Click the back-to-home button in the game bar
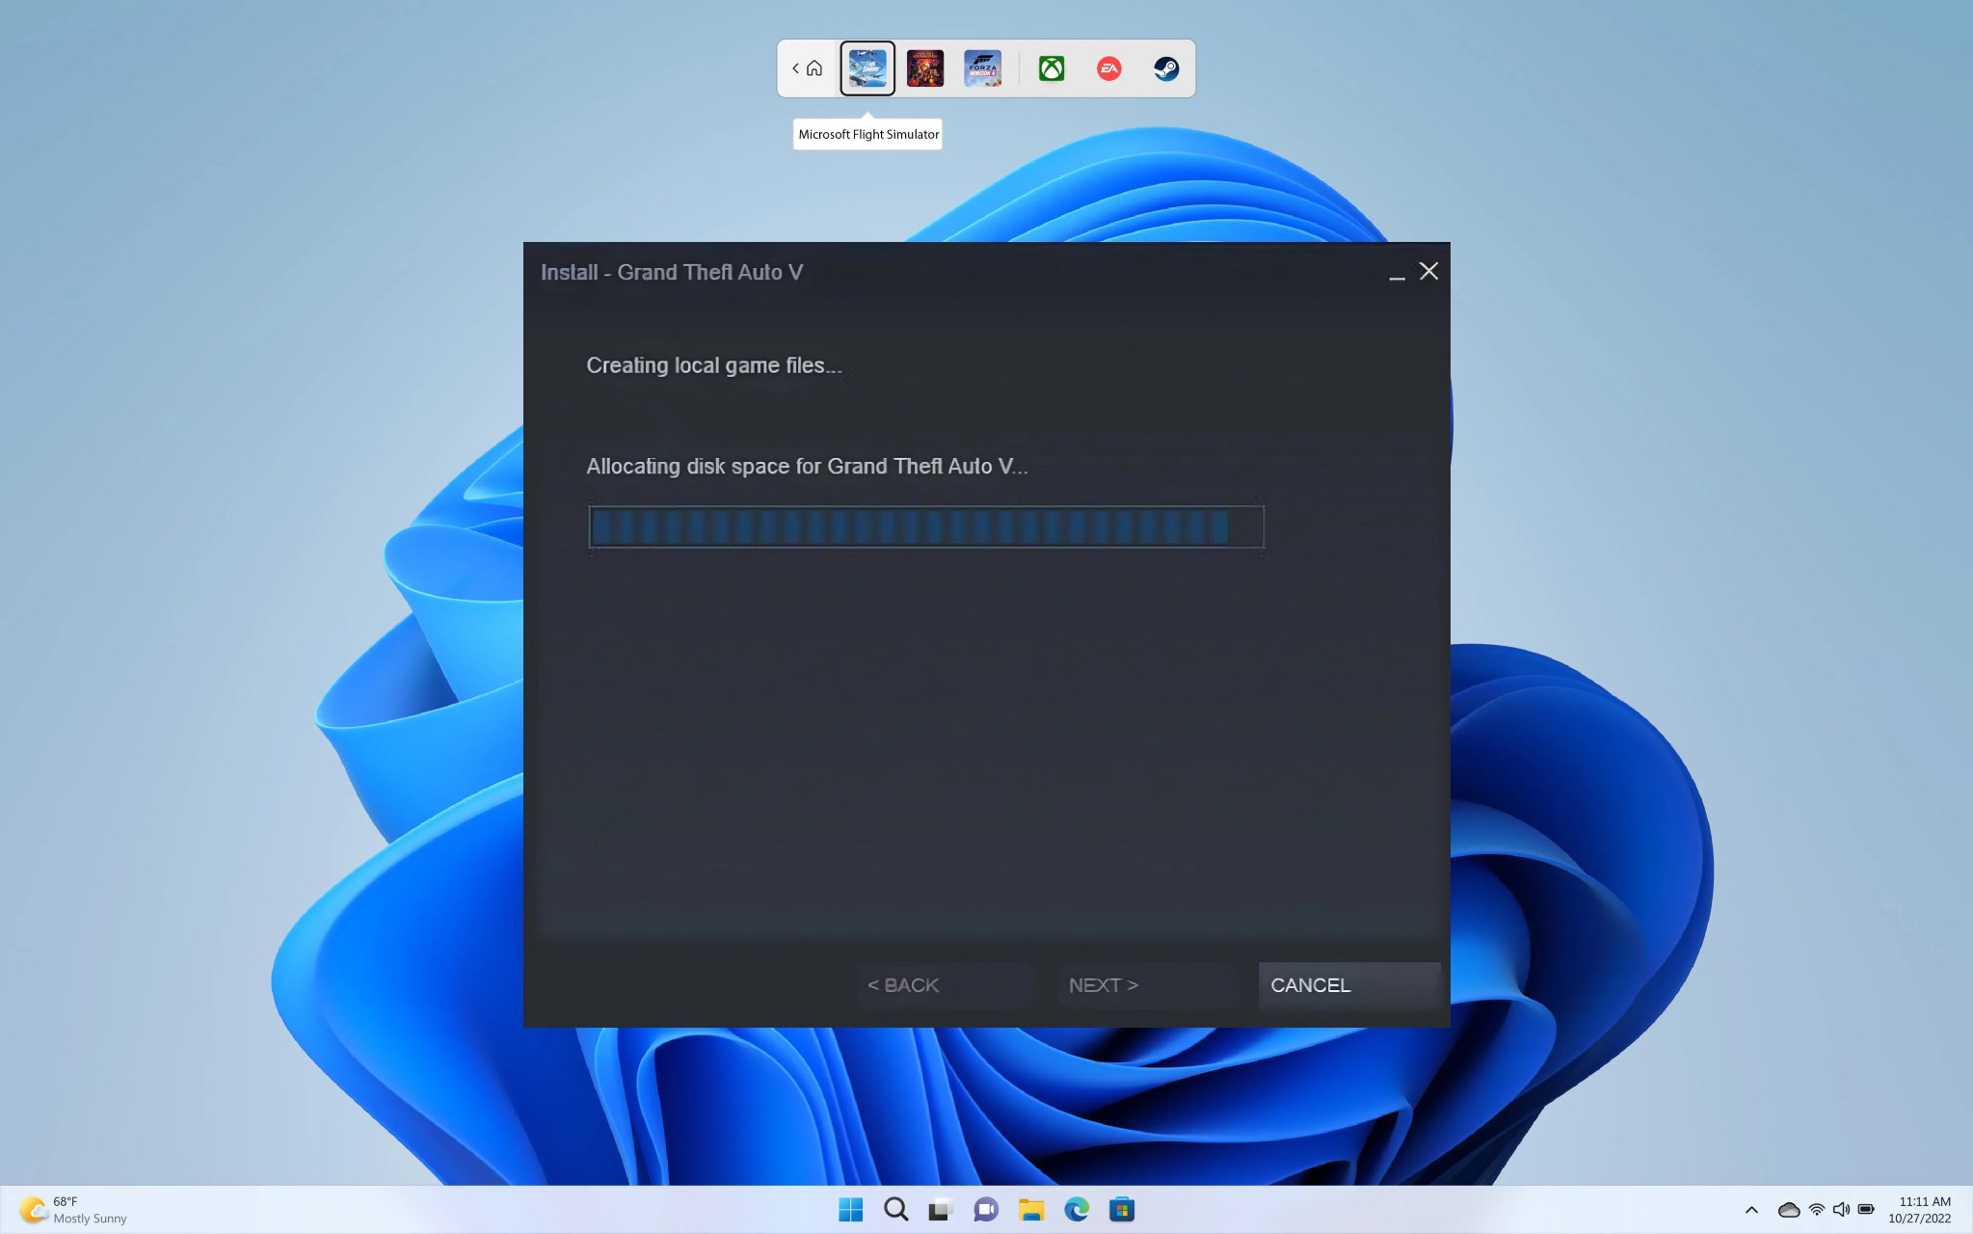 coord(808,68)
